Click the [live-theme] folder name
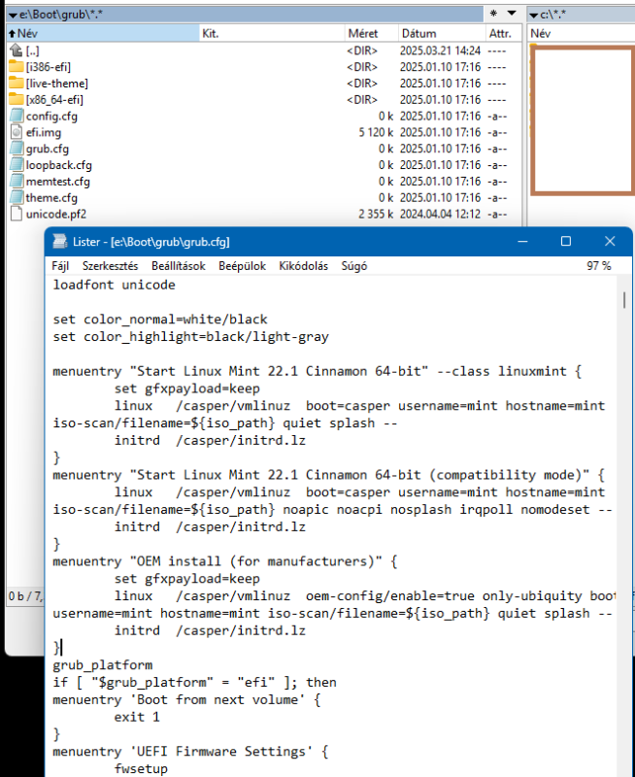This screenshot has height=777, width=635. pos(57,84)
